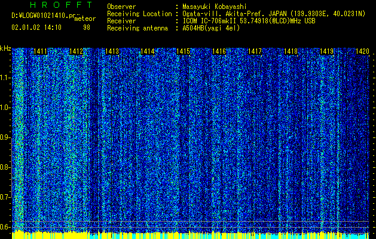Screen dimensions: 376x239
Task: Click the 1411 time marker
Action: click(40, 51)
